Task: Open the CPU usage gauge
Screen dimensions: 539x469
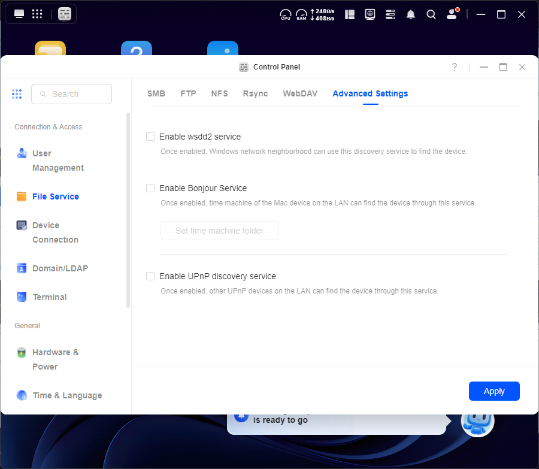Action: [x=286, y=14]
